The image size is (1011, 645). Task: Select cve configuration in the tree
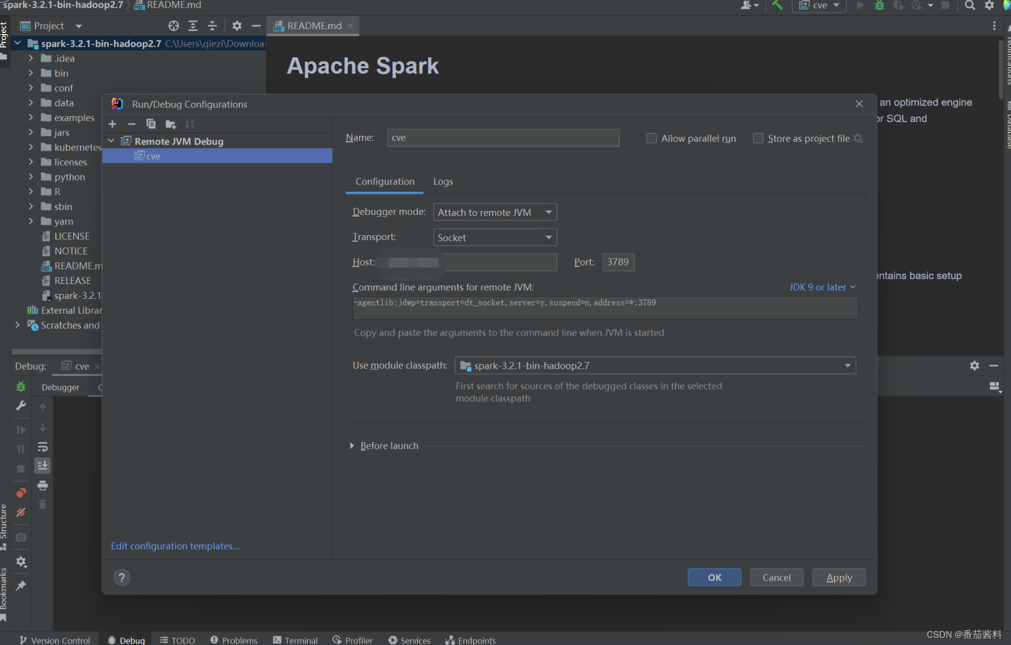pyautogui.click(x=218, y=156)
